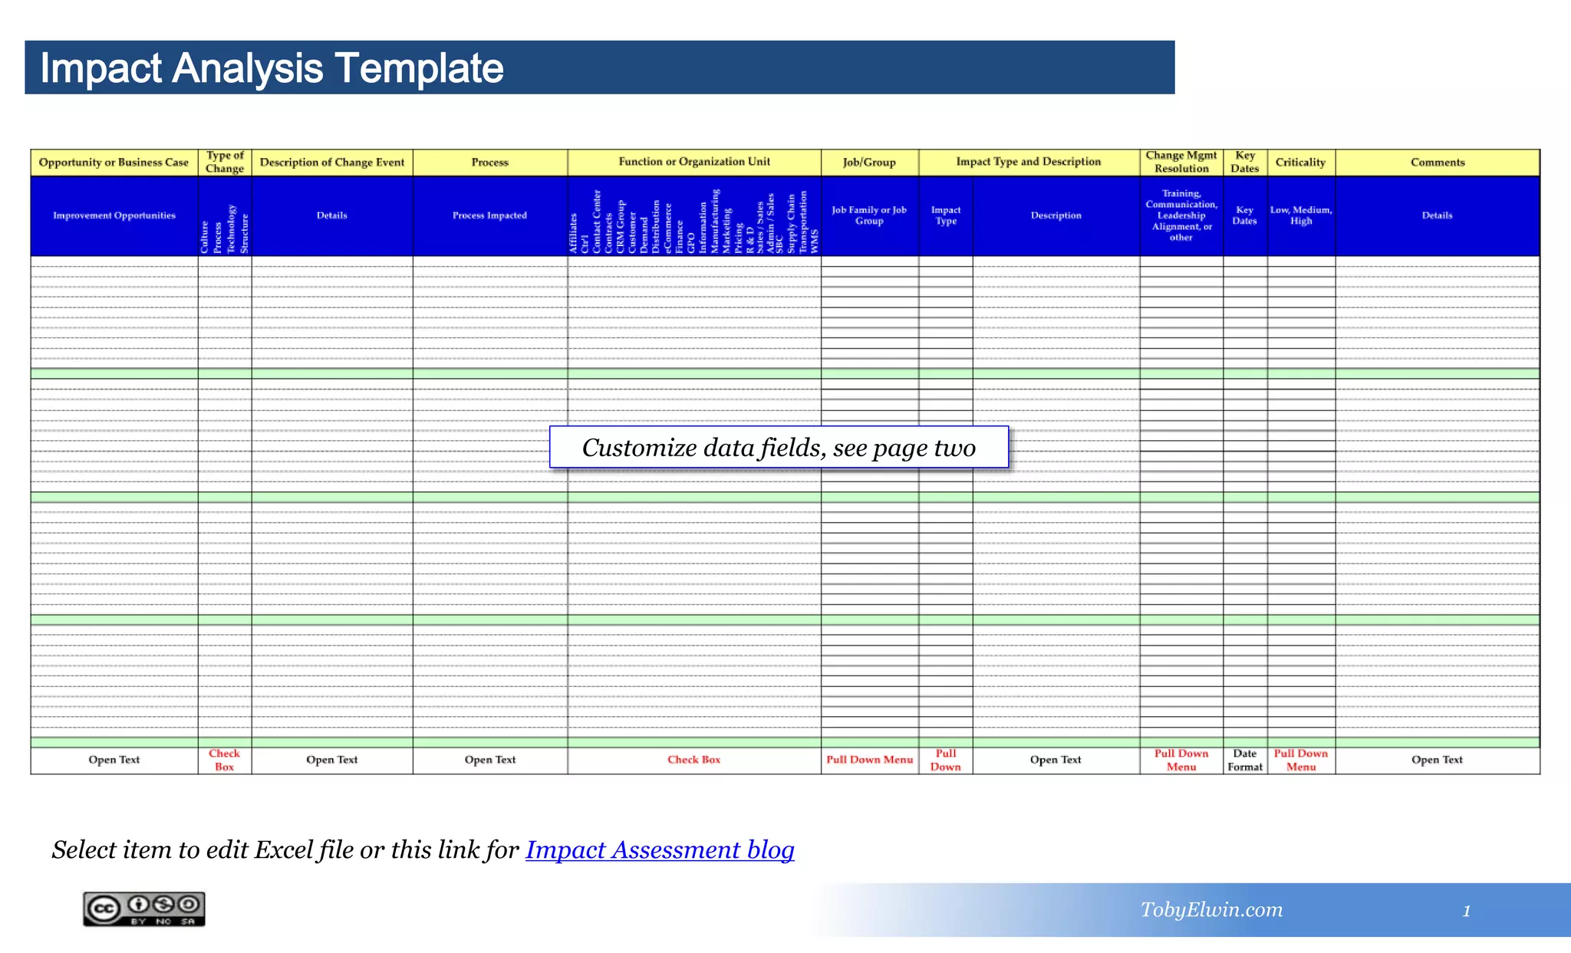The height and width of the screenshot is (953, 1571).
Task: Click 'Pull Down Menu' under Job/Group column
Action: point(869,760)
